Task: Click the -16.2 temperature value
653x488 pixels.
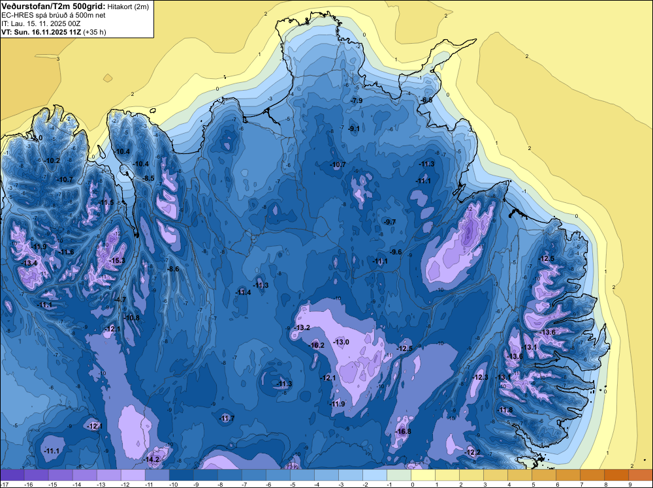Action: (317, 345)
